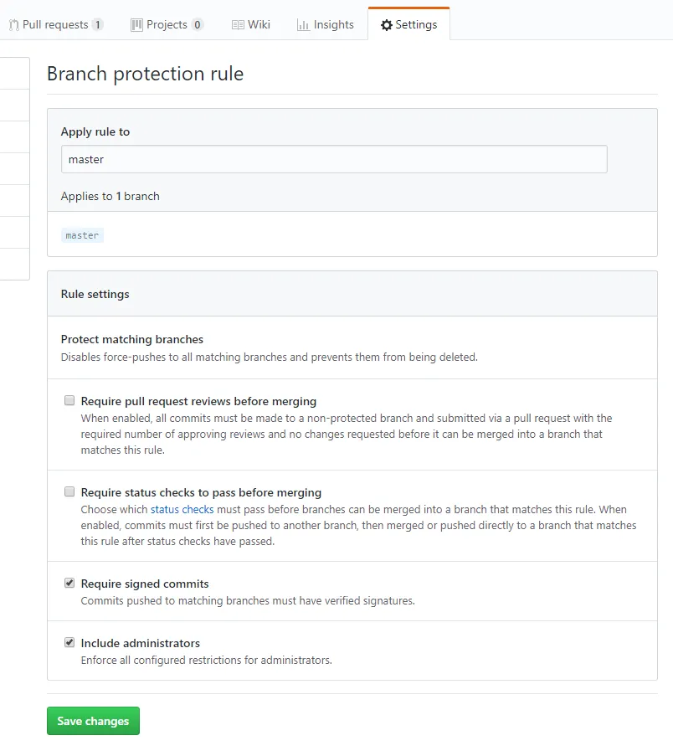Uncheck Require signed commits
This screenshot has height=751, width=673.
(69, 584)
